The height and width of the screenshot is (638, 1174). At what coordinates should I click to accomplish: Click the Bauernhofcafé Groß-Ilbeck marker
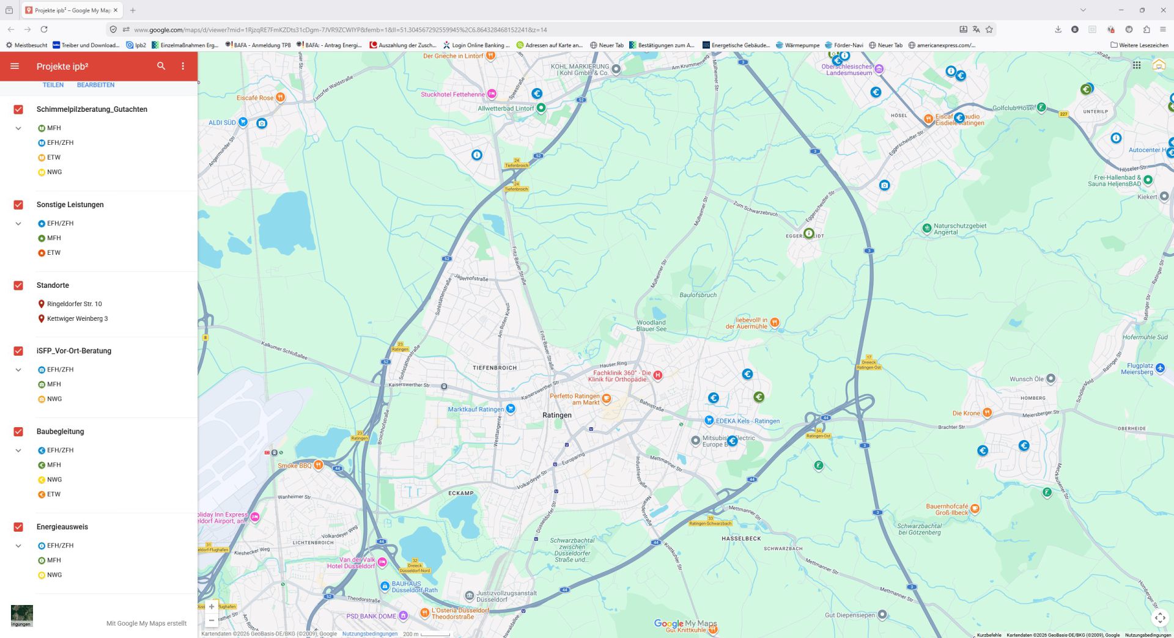(x=975, y=508)
